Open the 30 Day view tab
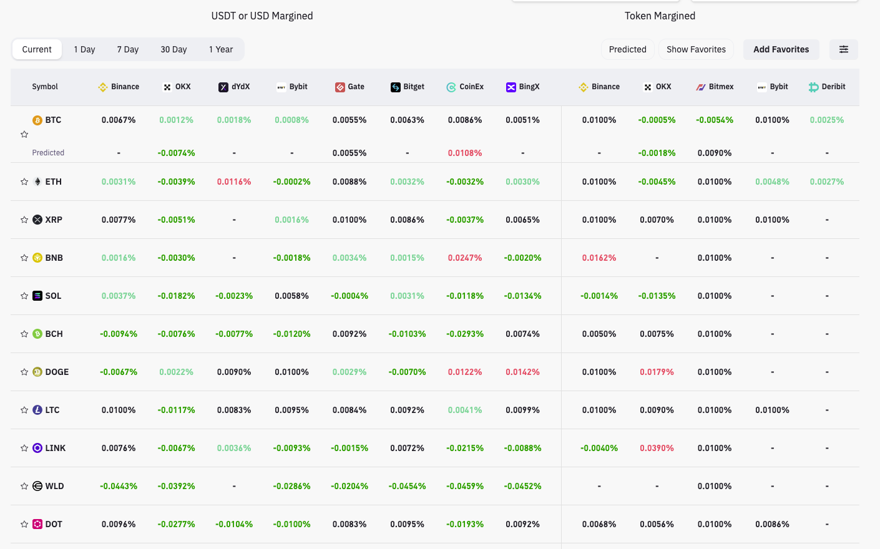The width and height of the screenshot is (880, 549). [174, 49]
